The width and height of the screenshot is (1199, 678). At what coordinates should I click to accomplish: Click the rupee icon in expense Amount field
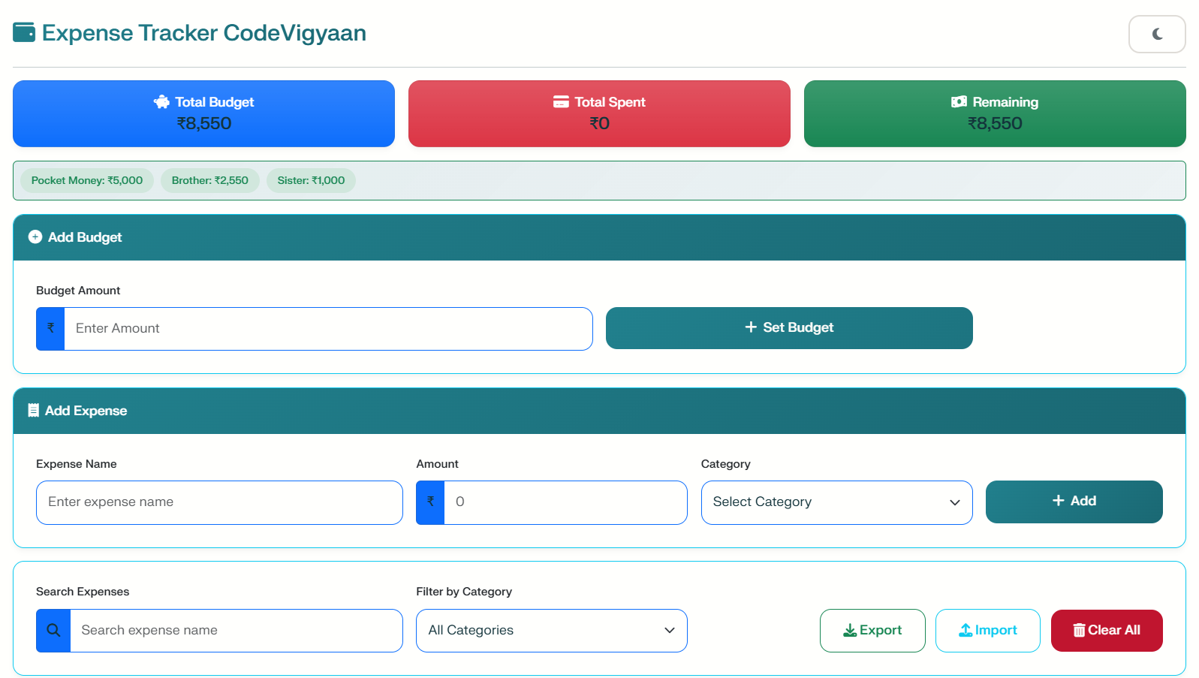coord(430,502)
